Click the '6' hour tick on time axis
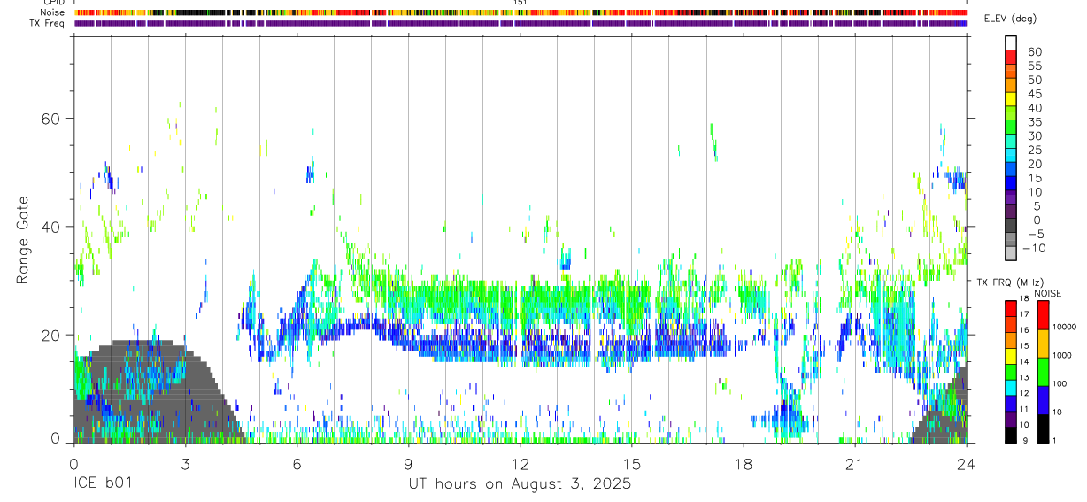The width and height of the screenshot is (1087, 502). tap(297, 463)
